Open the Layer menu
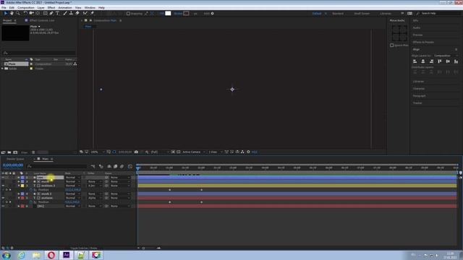 (41, 8)
